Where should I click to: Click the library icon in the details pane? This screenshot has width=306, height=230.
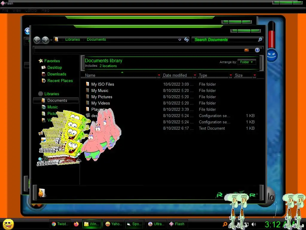click(x=42, y=193)
